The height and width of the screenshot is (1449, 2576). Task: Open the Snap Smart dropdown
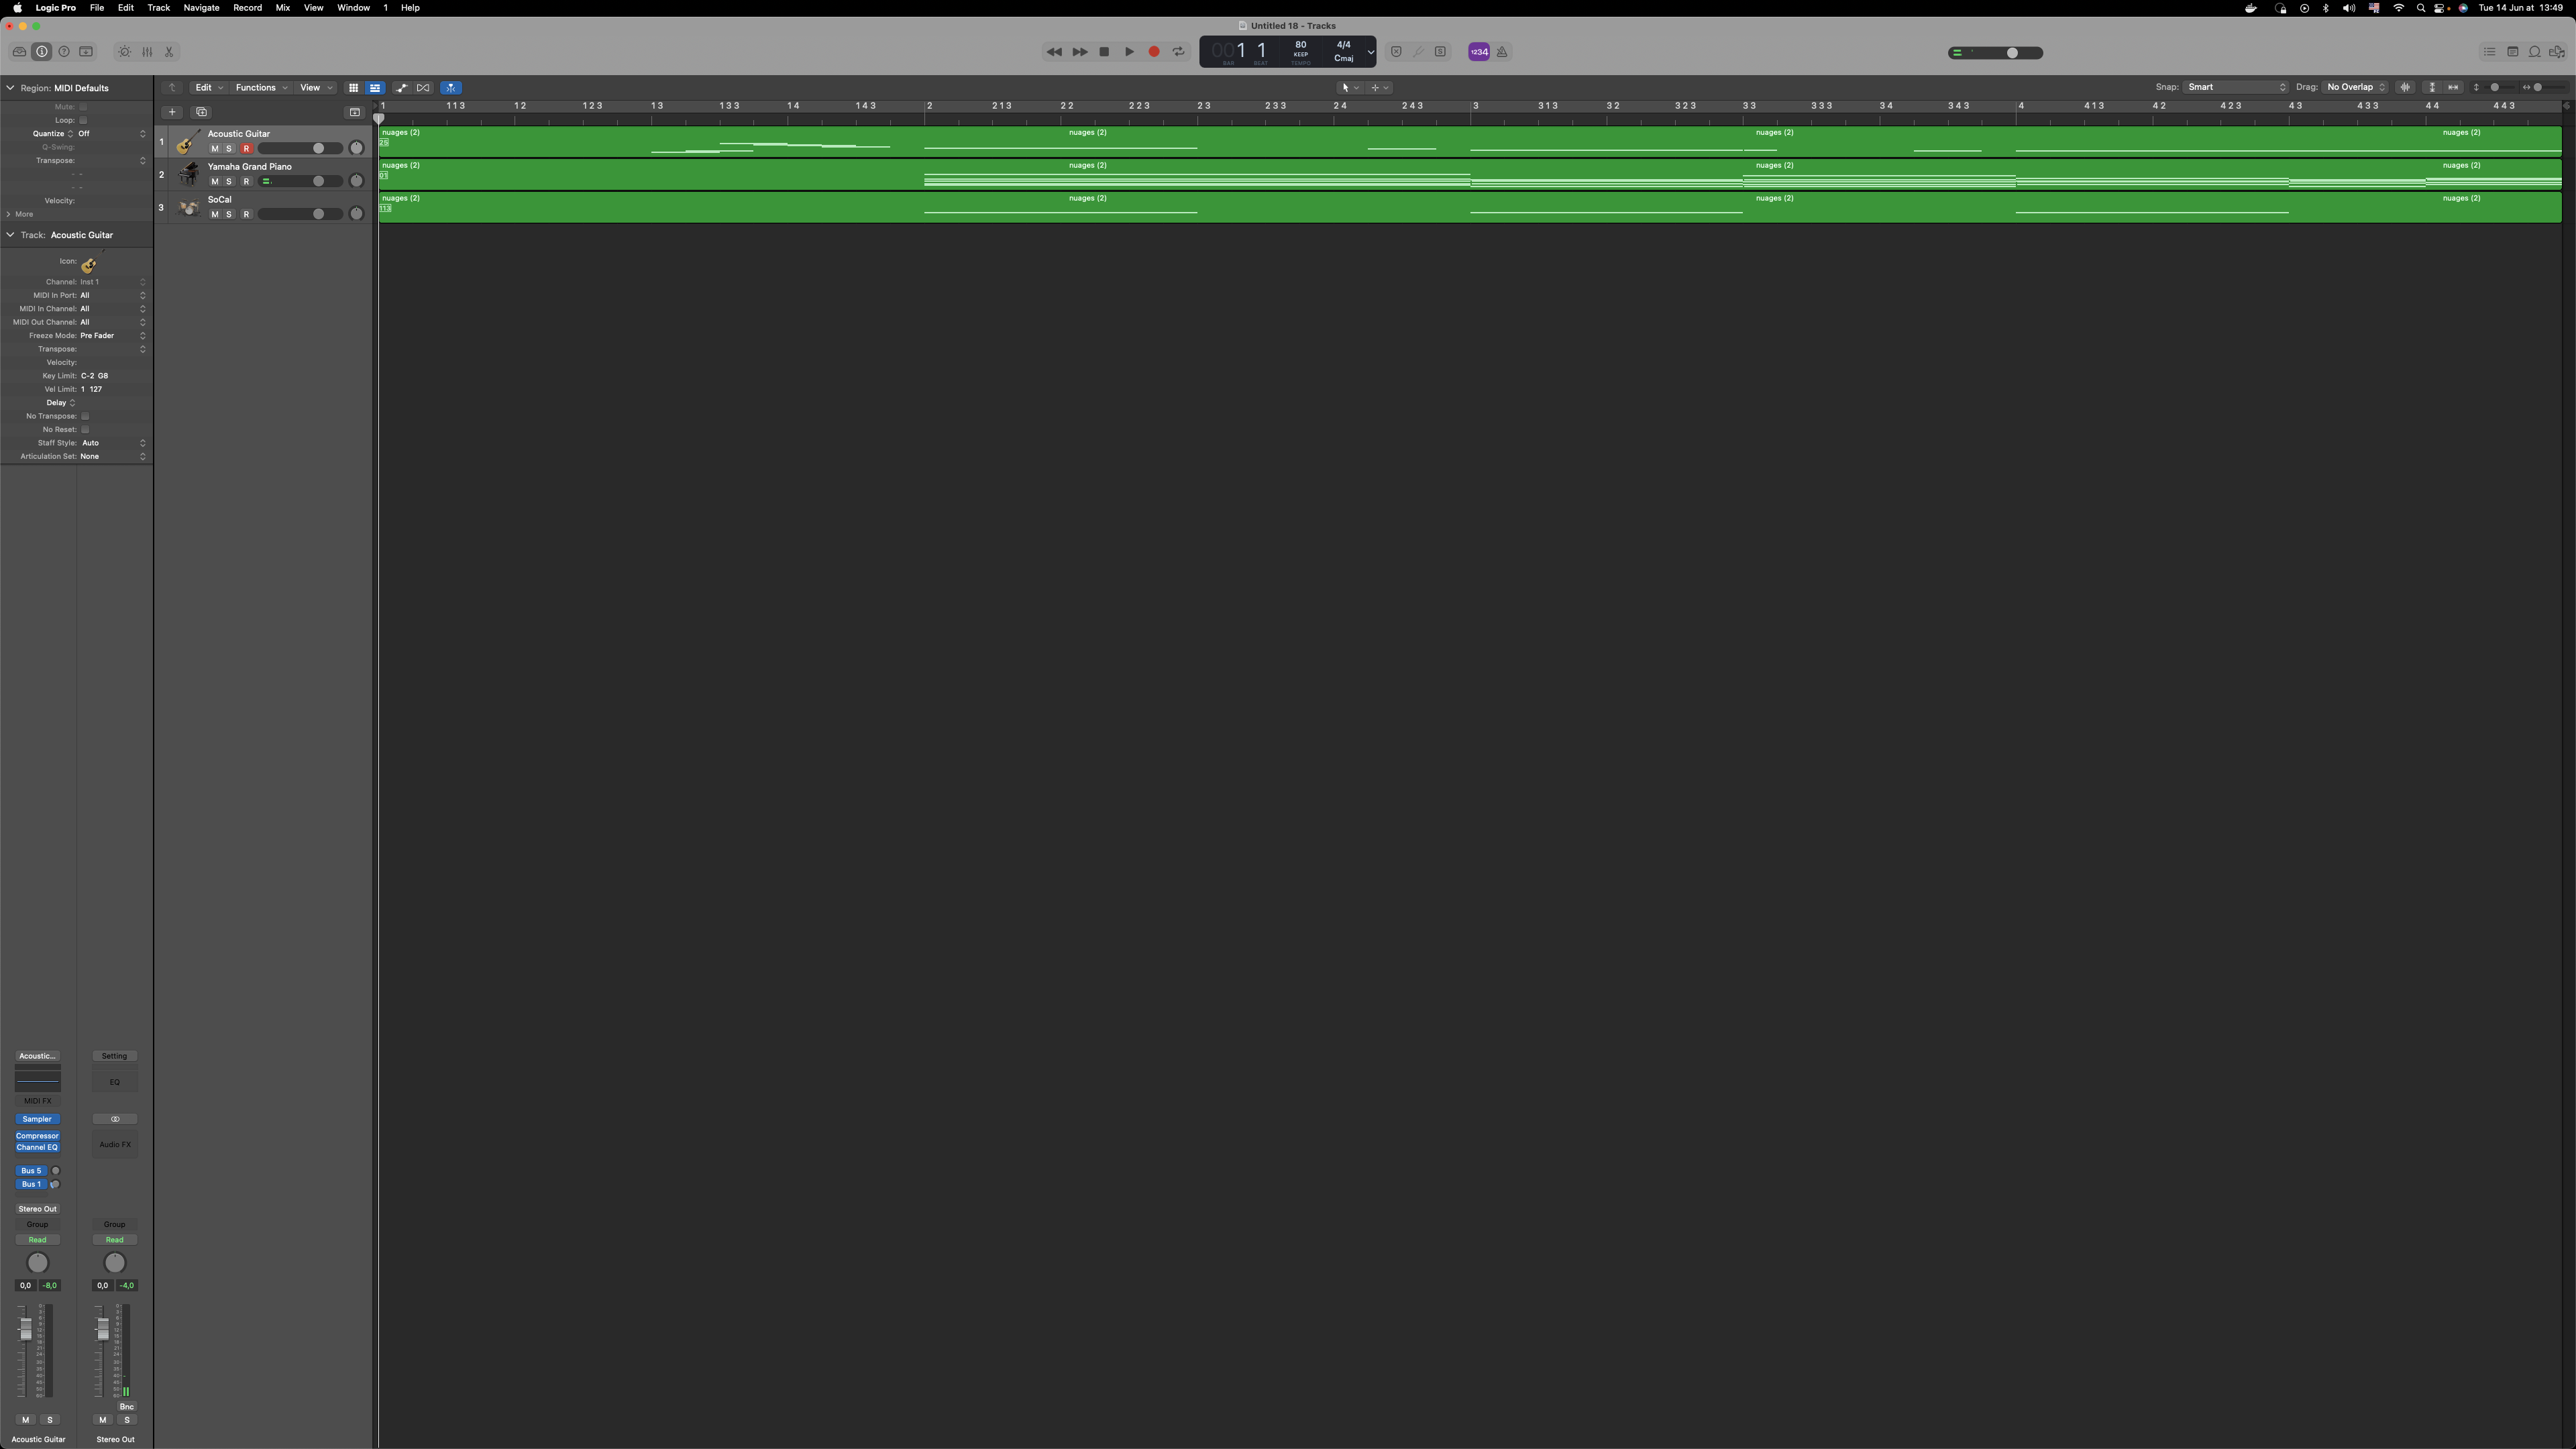(2236, 87)
